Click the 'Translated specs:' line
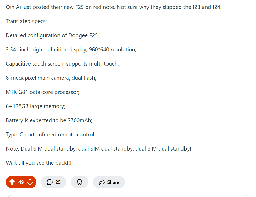The image size is (256, 197). pyautogui.click(x=26, y=21)
